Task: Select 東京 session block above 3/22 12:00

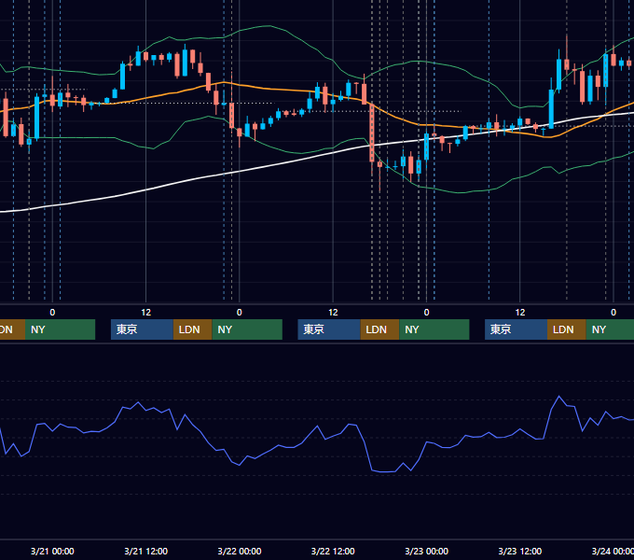Action: [329, 329]
